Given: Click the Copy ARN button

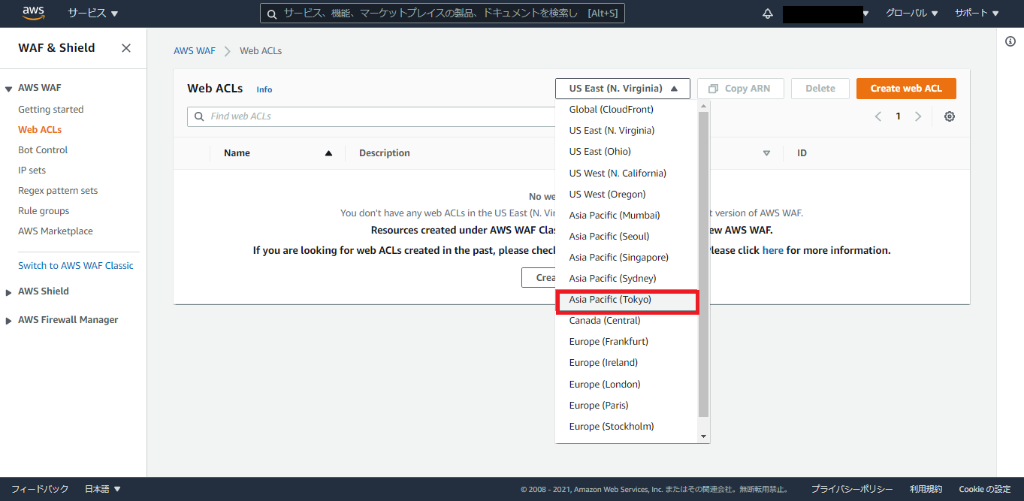Looking at the screenshot, I should [x=740, y=89].
